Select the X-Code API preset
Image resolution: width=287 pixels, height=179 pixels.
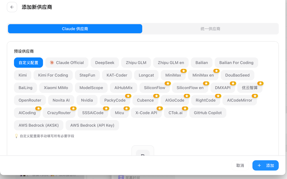(146, 113)
